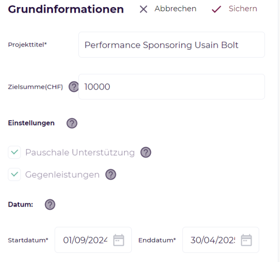Image resolution: width=280 pixels, height=262 pixels.
Task: Open the Startdatum calendar picker
Action: 119,240
